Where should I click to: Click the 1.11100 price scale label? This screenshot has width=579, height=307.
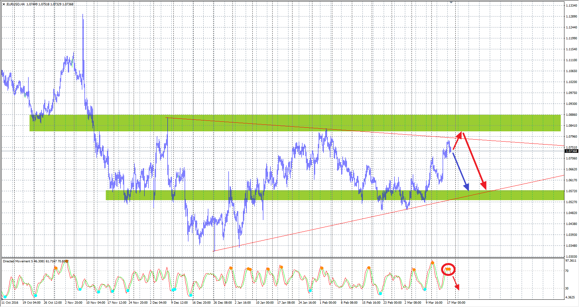point(572,60)
